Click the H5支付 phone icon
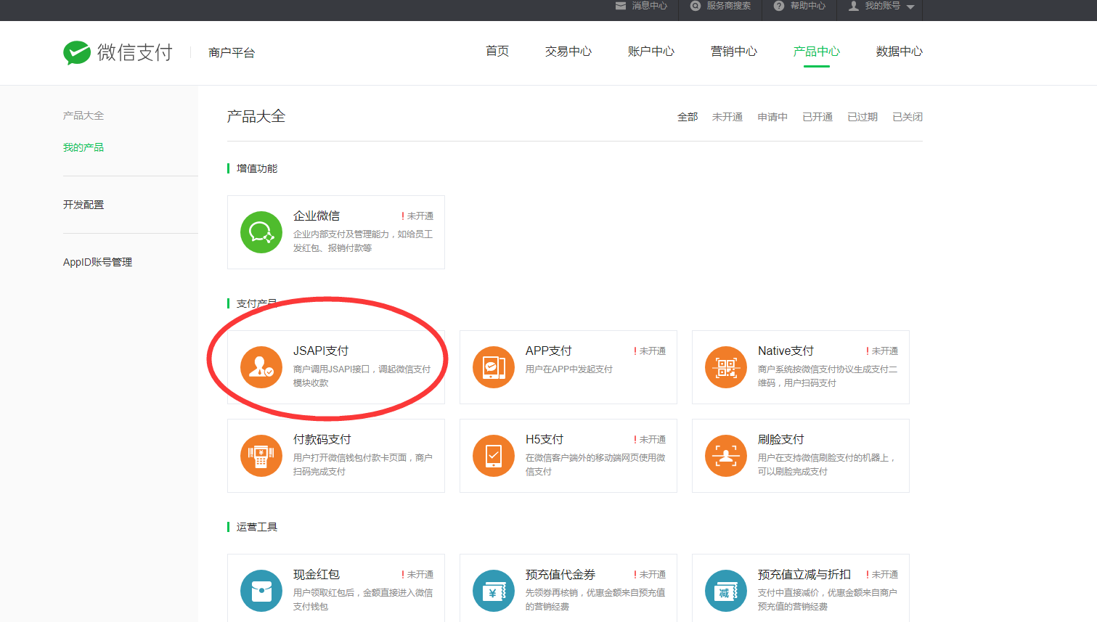Screen dimensions: 1097x622 (x=494, y=456)
